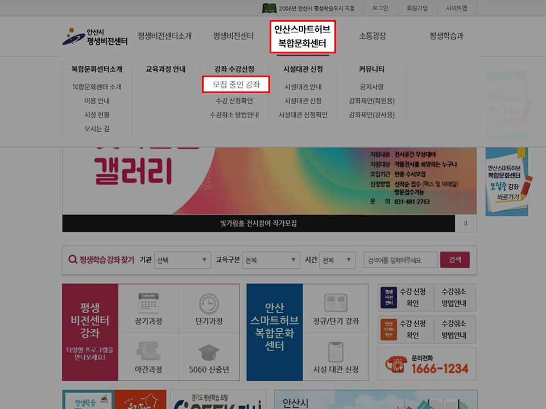The height and width of the screenshot is (409, 546).
Task: Select 모집 중인 강좌 menu item
Action: [236, 84]
